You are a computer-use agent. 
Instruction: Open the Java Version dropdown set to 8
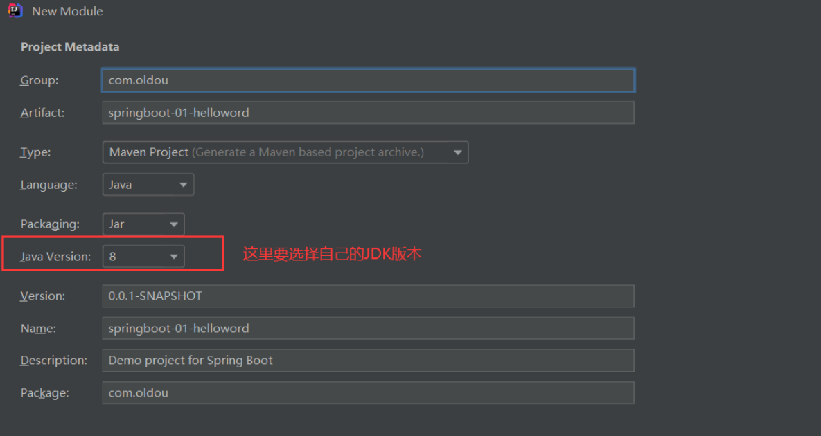143,257
